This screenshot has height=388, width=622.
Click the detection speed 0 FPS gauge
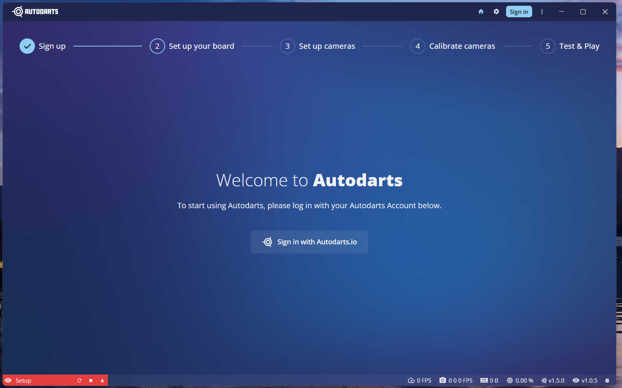tap(419, 380)
